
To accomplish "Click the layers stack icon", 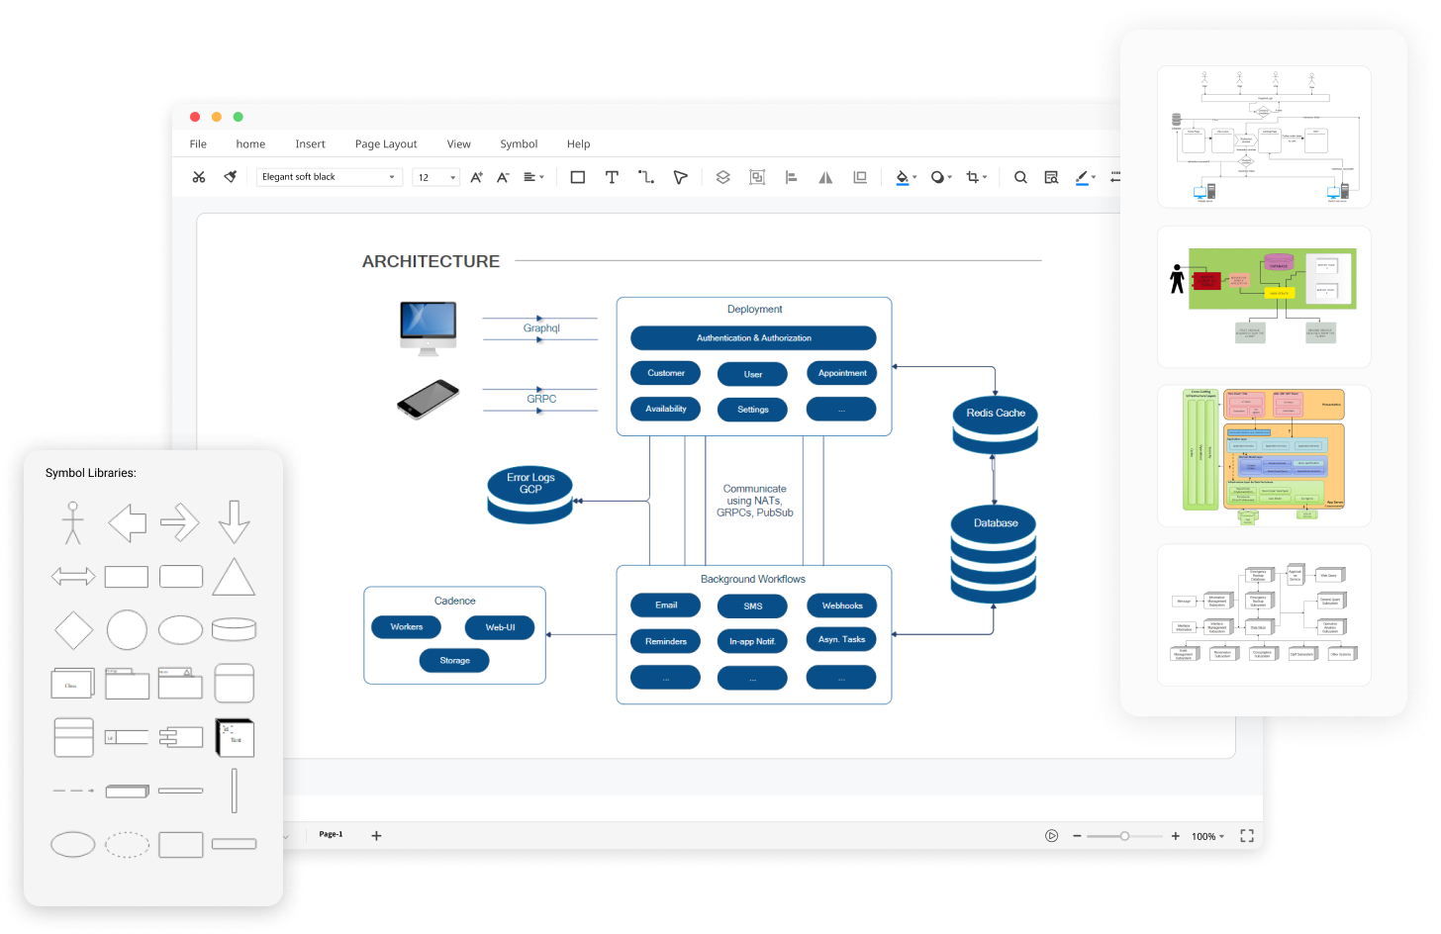I will point(722,177).
